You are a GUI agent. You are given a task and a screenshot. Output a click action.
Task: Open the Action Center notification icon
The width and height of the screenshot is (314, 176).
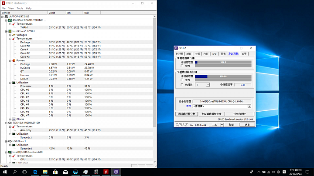[307, 172]
